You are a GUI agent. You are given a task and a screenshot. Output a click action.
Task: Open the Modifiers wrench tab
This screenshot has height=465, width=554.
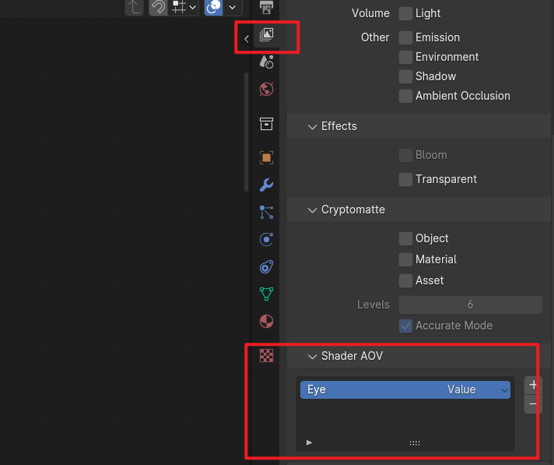(x=266, y=185)
